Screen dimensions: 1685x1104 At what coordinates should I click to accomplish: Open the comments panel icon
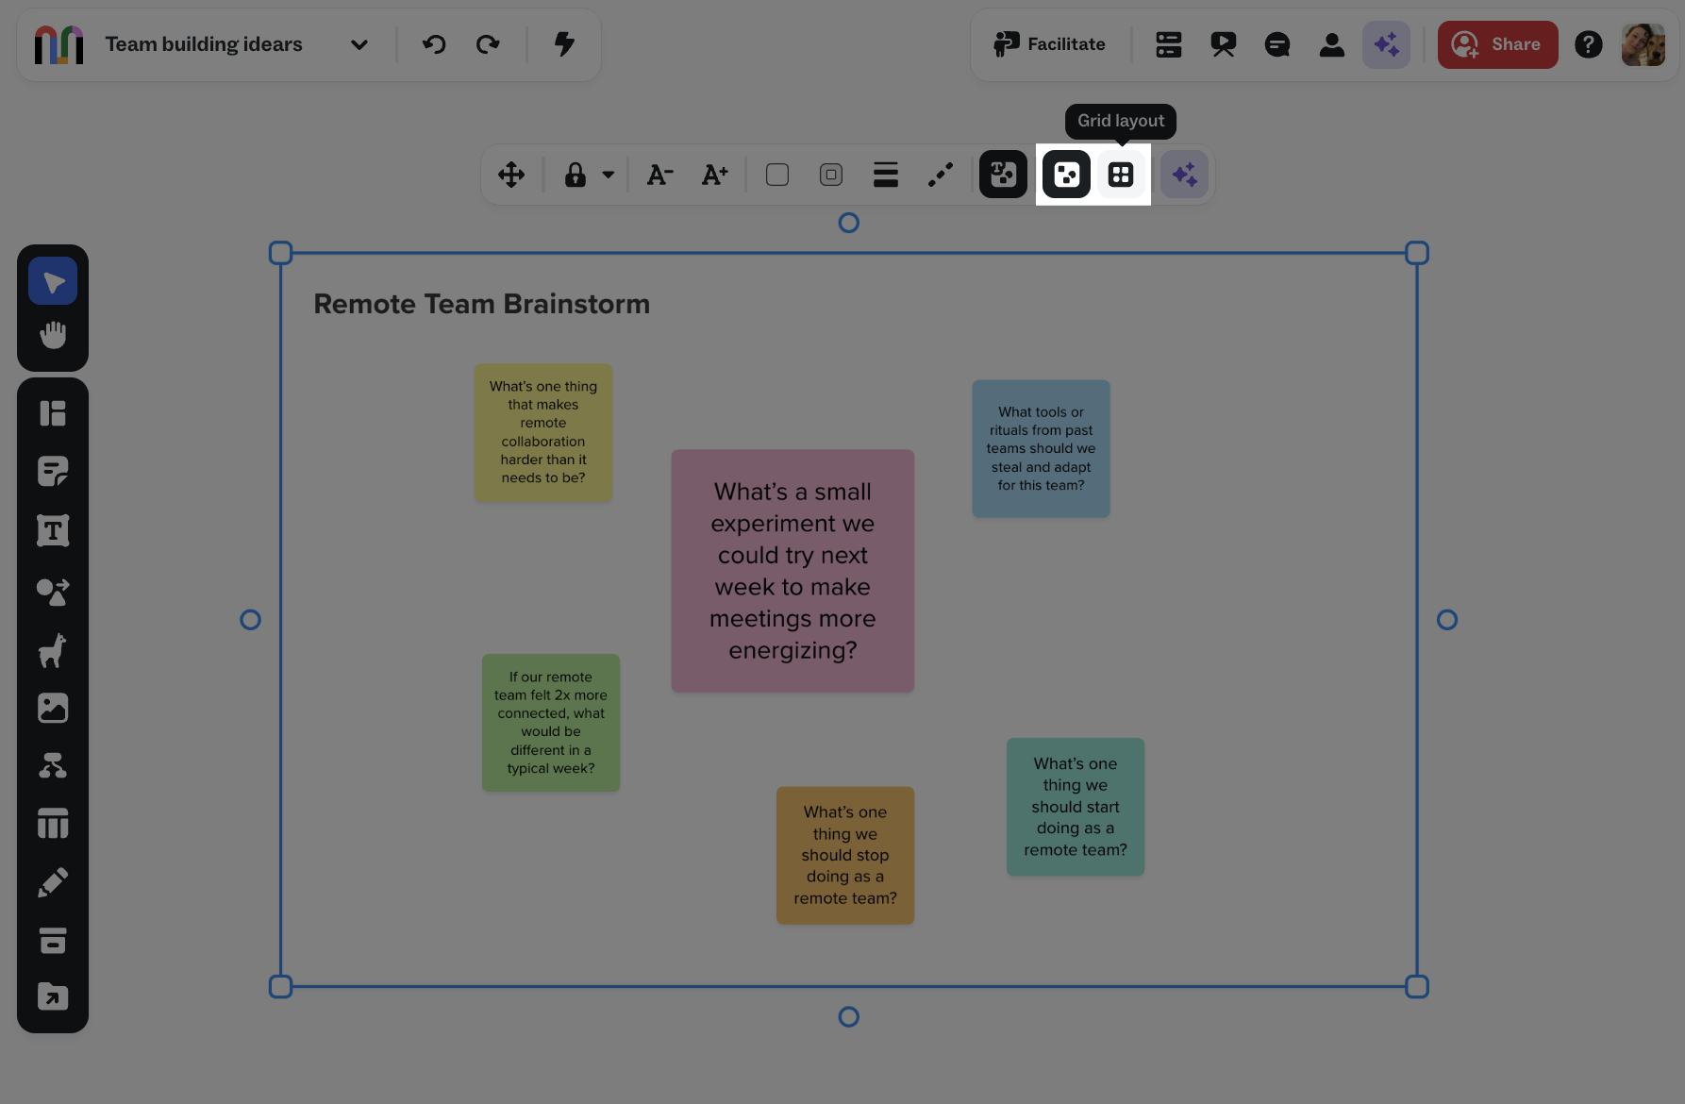[1277, 44]
